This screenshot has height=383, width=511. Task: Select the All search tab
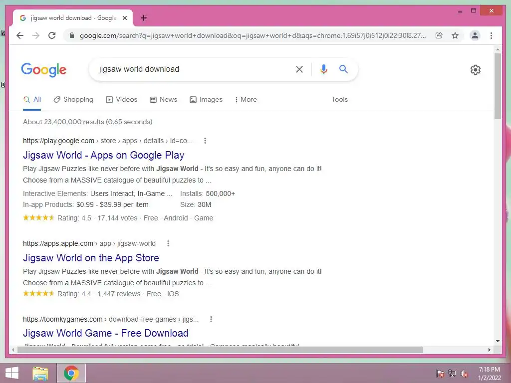pos(32,99)
